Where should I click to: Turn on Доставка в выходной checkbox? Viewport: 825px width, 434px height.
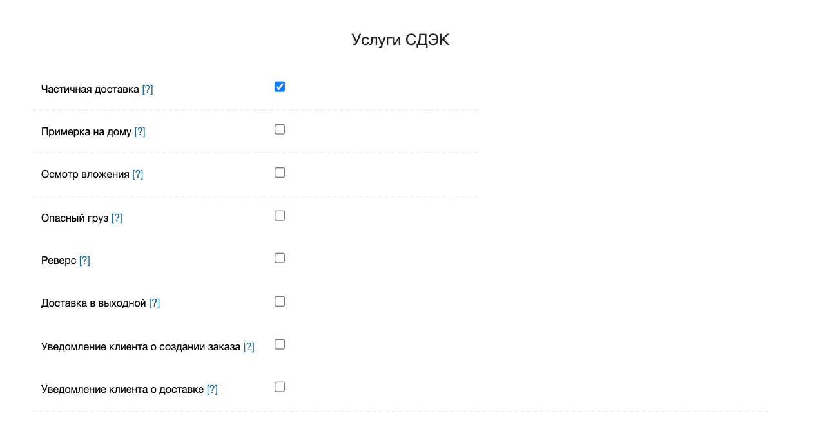click(x=279, y=301)
